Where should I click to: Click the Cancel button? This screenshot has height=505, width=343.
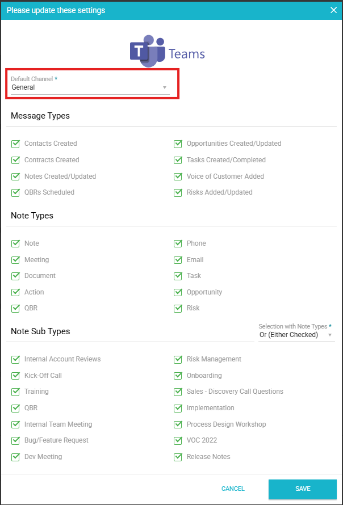pos(233,489)
